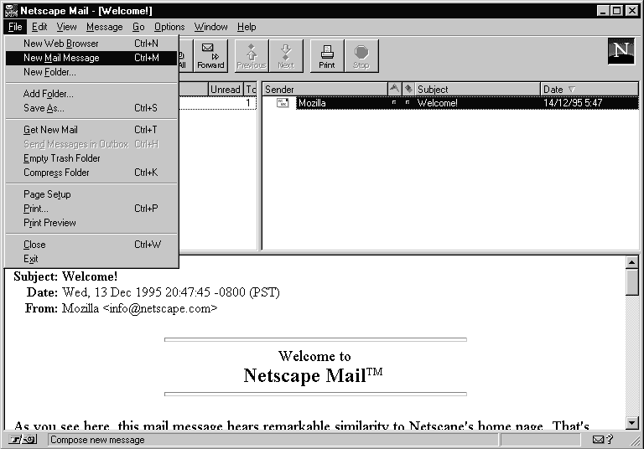The width and height of the screenshot is (644, 449).
Task: Select Exit in the File menu
Action: (91, 259)
